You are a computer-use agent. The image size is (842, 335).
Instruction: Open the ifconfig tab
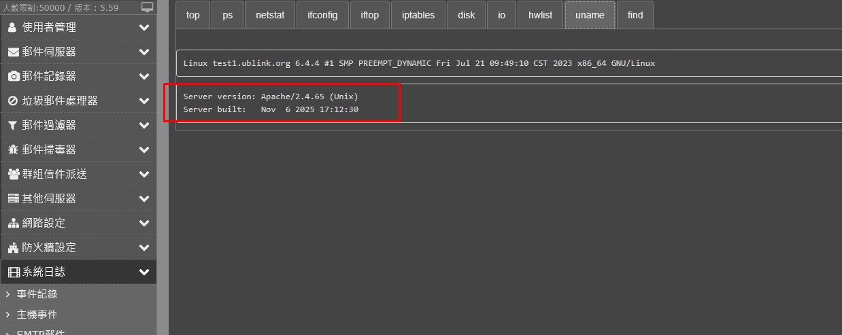pyautogui.click(x=322, y=15)
